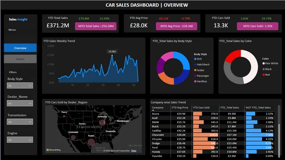Open the Overview page

coord(20,48)
